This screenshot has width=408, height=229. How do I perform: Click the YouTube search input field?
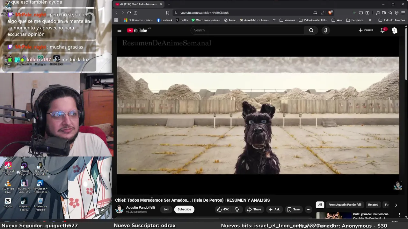[x=247, y=30]
